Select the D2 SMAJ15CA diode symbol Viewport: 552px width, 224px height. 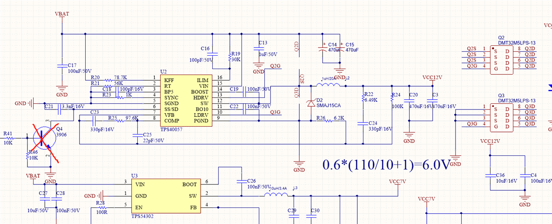click(311, 103)
